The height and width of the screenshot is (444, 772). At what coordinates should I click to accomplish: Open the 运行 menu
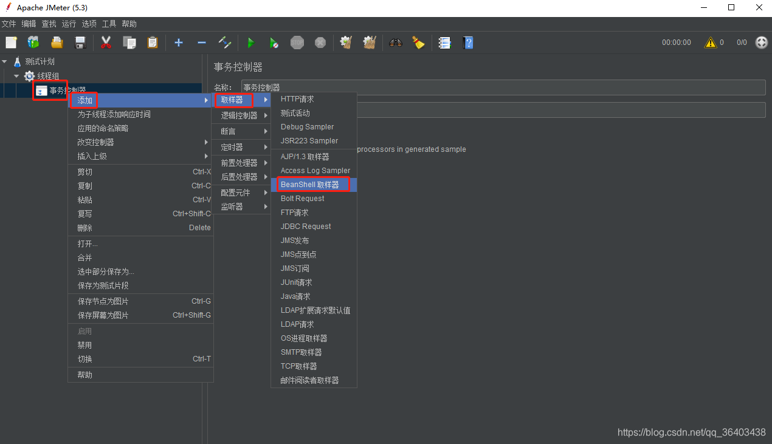point(69,24)
